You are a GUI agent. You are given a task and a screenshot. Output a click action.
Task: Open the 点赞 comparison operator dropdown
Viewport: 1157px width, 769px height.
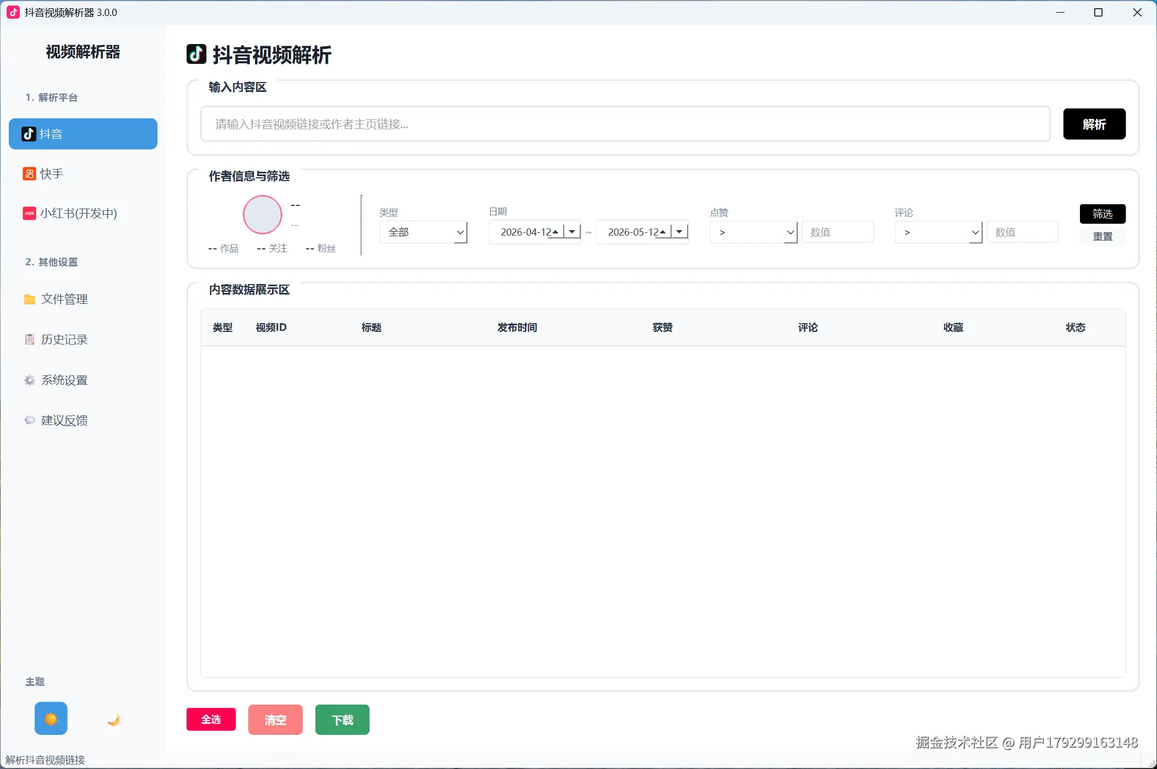754,232
